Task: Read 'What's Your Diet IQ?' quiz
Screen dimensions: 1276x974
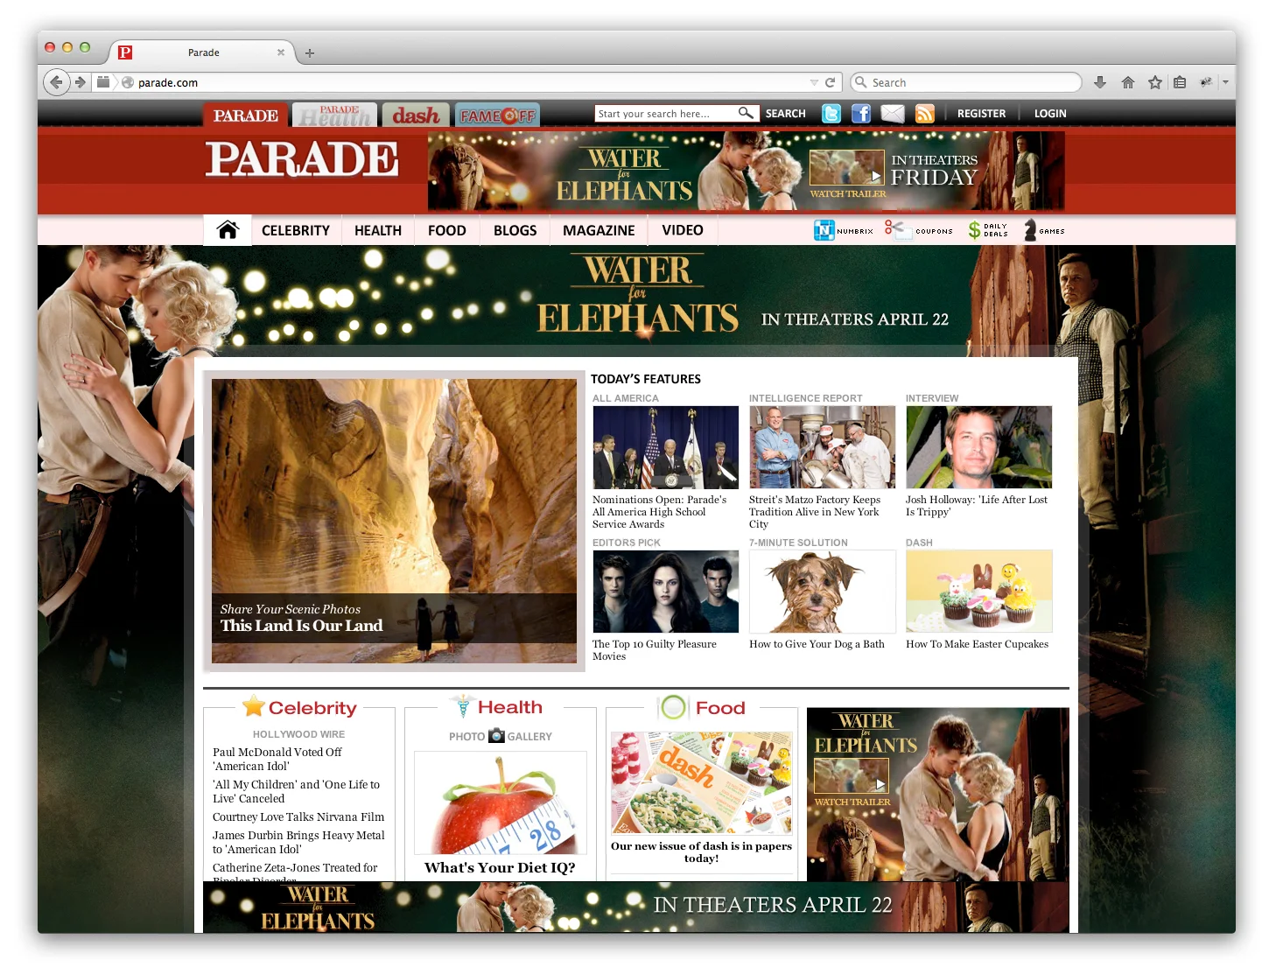Action: (500, 867)
